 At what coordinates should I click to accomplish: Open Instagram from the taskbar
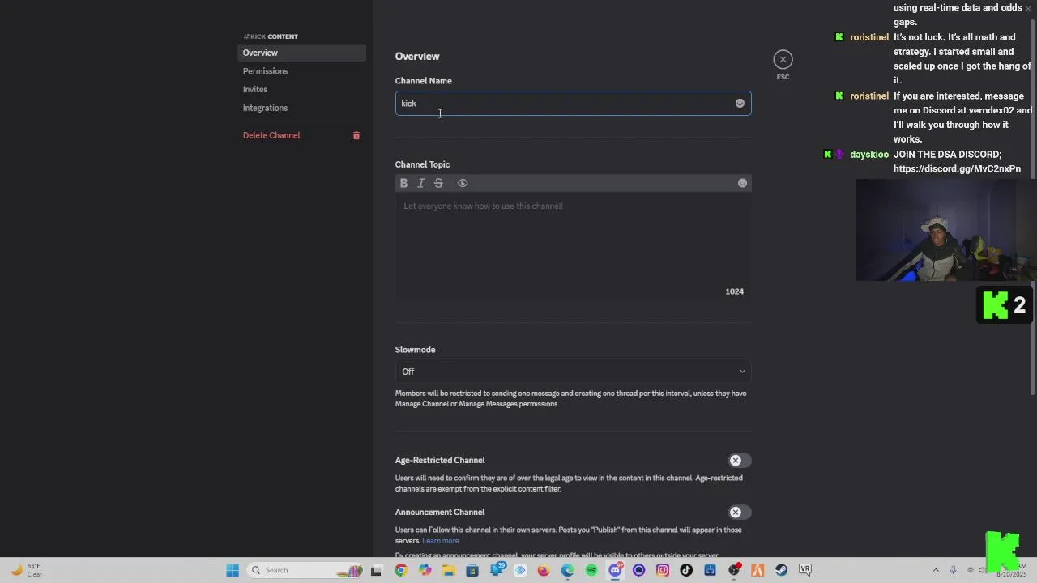click(x=663, y=570)
